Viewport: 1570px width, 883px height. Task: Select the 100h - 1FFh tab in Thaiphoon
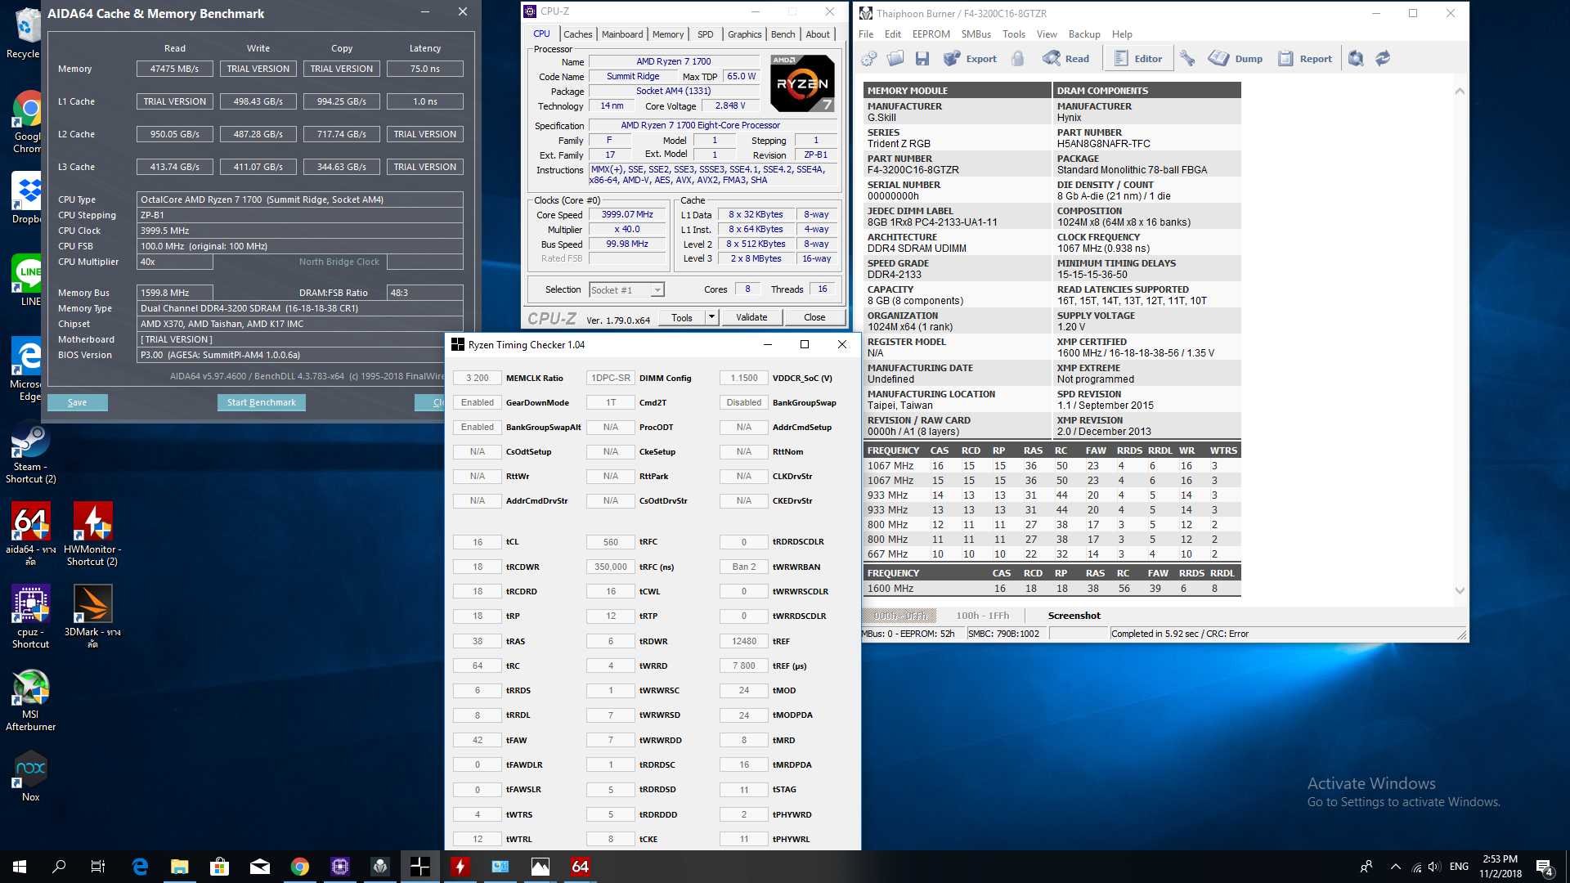coord(983,616)
